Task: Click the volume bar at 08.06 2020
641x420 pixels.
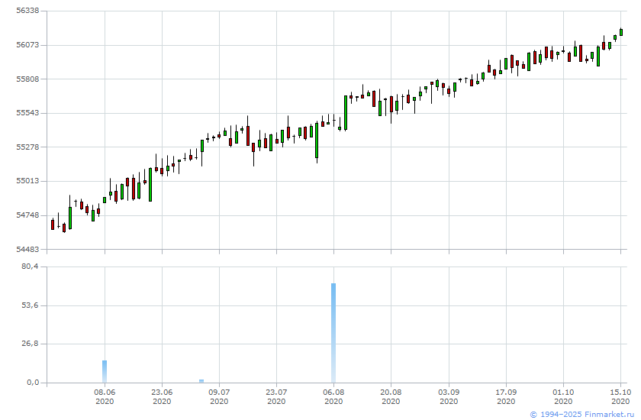Action: point(105,371)
